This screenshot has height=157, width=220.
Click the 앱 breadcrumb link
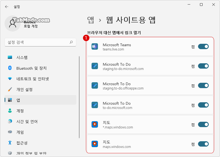coord(90,20)
